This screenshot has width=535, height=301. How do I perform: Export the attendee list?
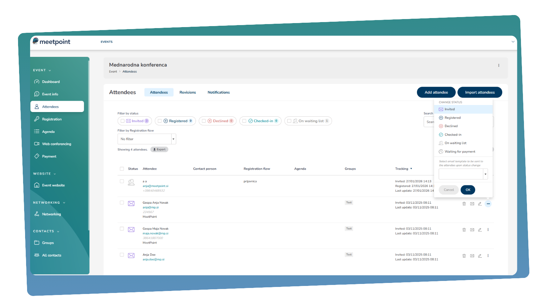coord(159,149)
